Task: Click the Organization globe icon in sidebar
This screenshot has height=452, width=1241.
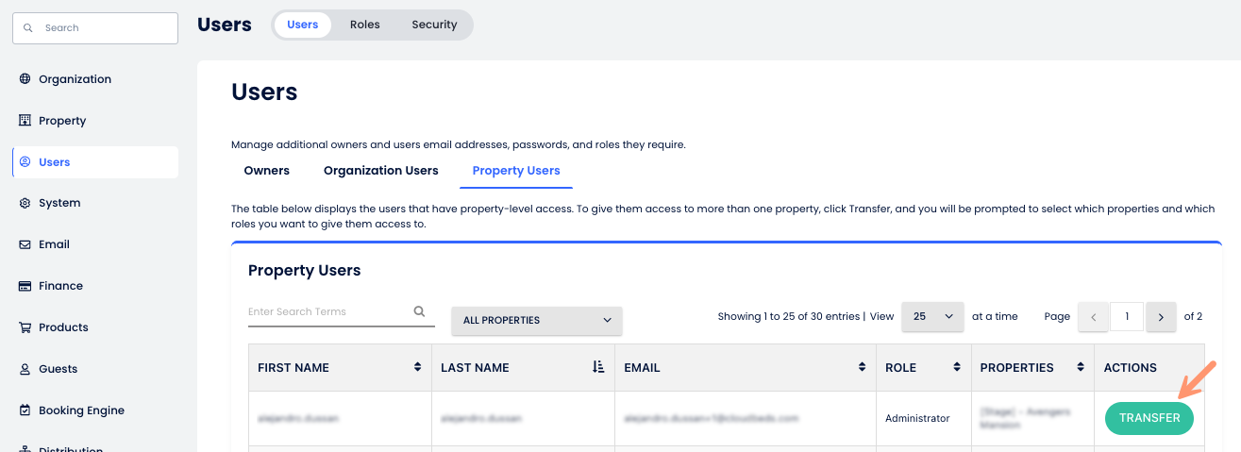Action: click(x=25, y=79)
